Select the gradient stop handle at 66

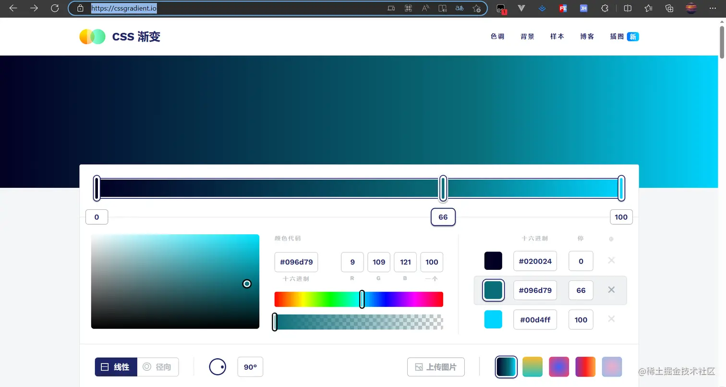pyautogui.click(x=443, y=188)
